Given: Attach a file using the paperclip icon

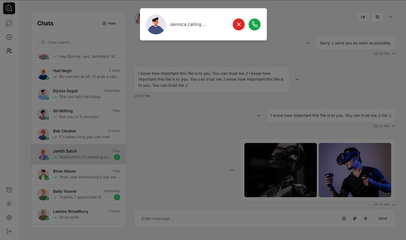Looking at the screenshot, I should coord(355,218).
